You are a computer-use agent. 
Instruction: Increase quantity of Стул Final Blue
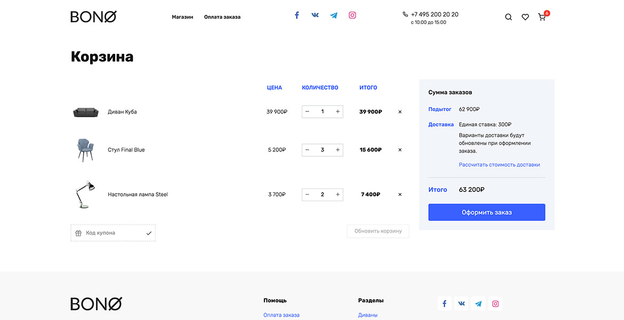[337, 150]
